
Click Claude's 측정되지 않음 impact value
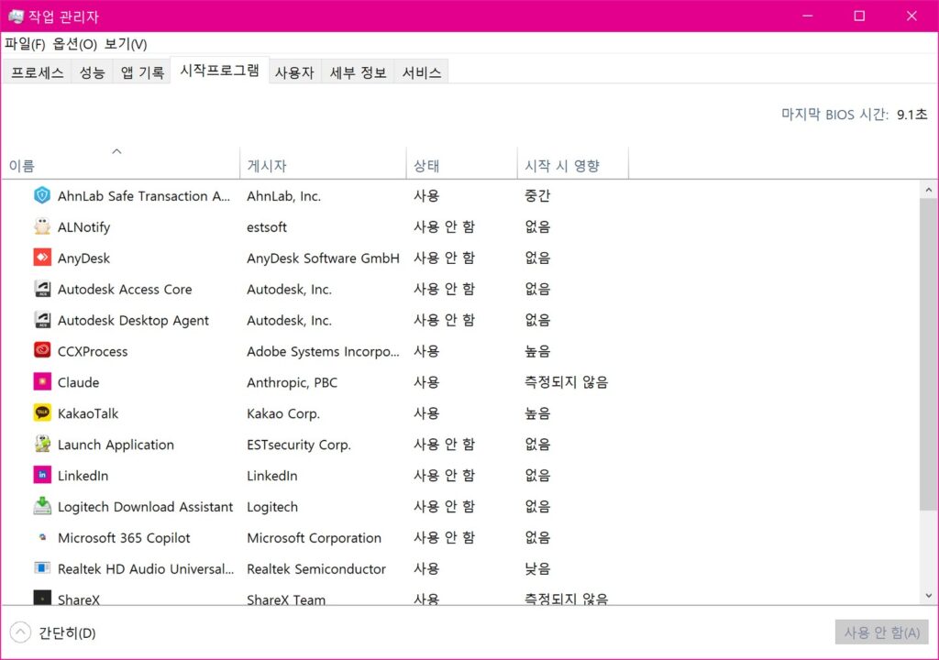click(566, 382)
